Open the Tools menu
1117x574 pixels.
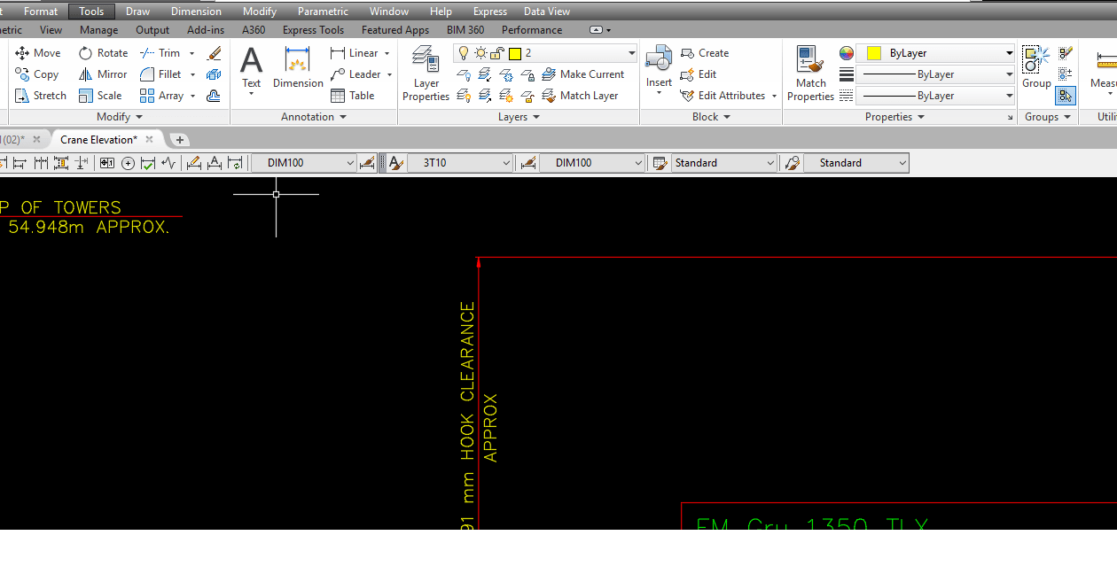pyautogui.click(x=90, y=11)
